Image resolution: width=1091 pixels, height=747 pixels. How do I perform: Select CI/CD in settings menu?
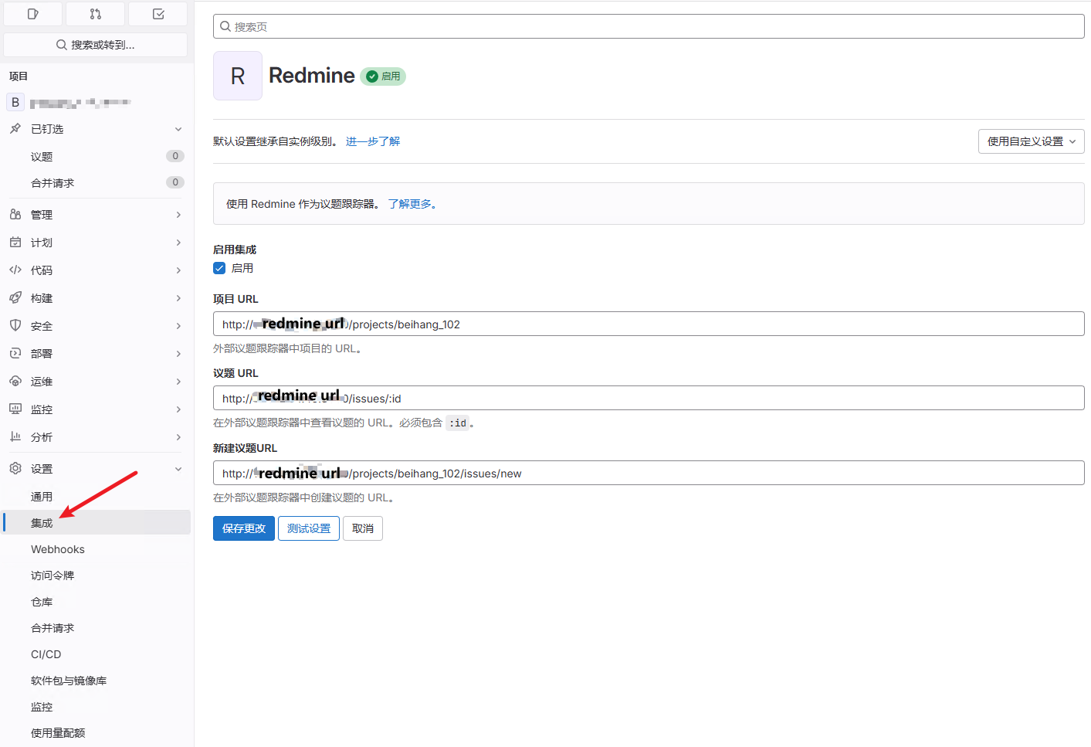tap(46, 654)
